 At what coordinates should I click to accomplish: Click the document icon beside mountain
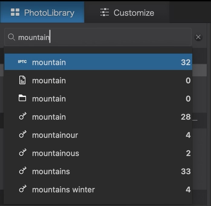22,80
